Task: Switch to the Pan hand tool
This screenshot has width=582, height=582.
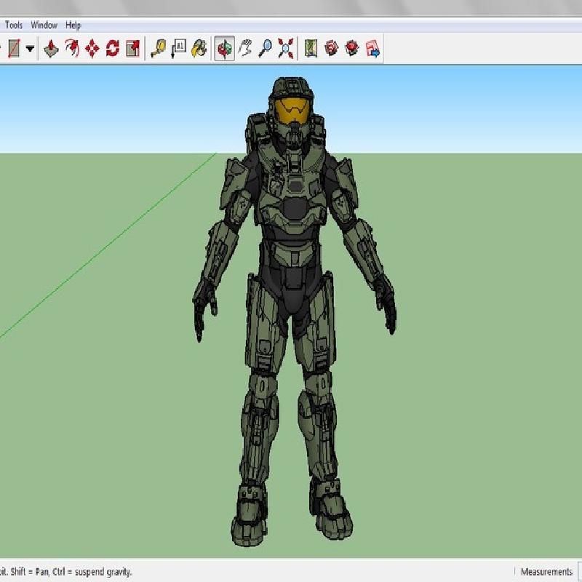Action: pyautogui.click(x=245, y=49)
